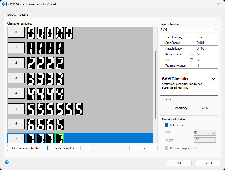Increase the Width value with up arrow
The image size is (225, 170).
pyautogui.click(x=214, y=132)
